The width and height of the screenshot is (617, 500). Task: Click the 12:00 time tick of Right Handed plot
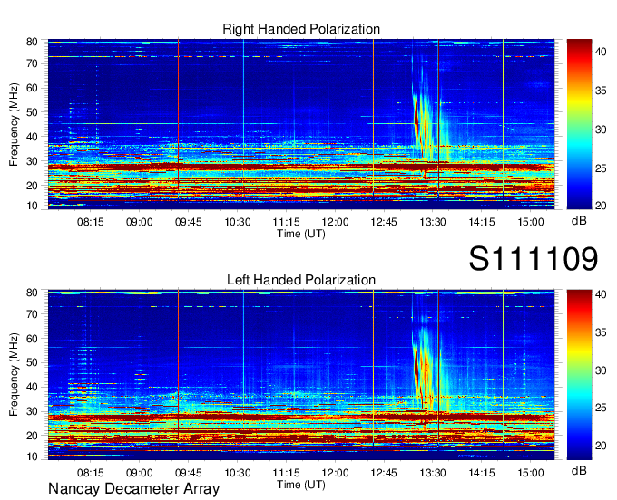click(335, 222)
